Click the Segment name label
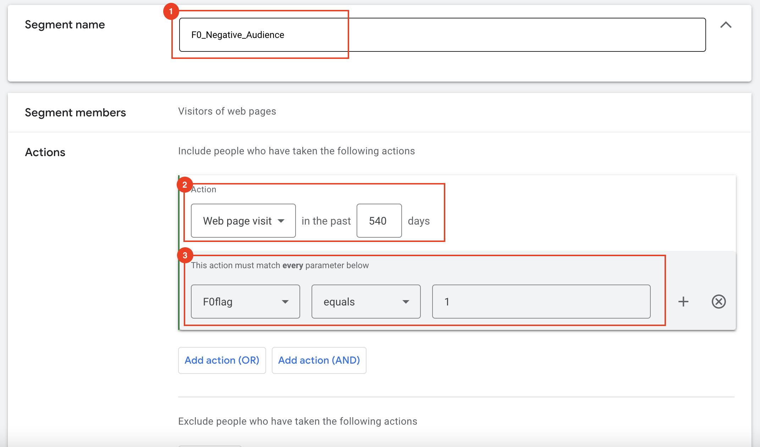This screenshot has height=447, width=760. tap(65, 24)
